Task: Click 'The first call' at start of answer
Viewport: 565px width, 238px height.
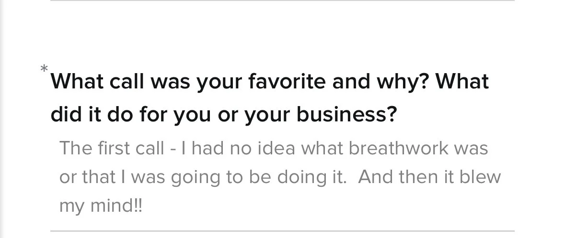Action: click(x=112, y=148)
